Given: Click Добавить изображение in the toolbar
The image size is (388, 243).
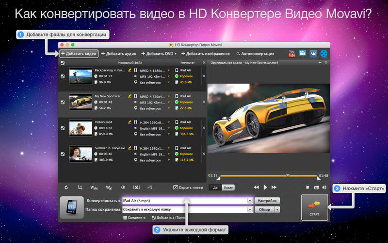Looking at the screenshot, I should click(205, 54).
